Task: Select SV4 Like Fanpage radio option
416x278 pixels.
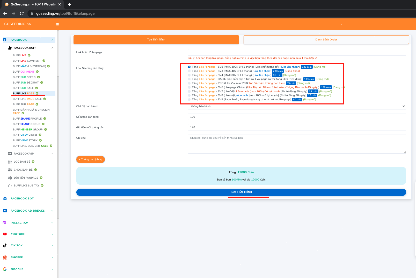Action: [189, 75]
